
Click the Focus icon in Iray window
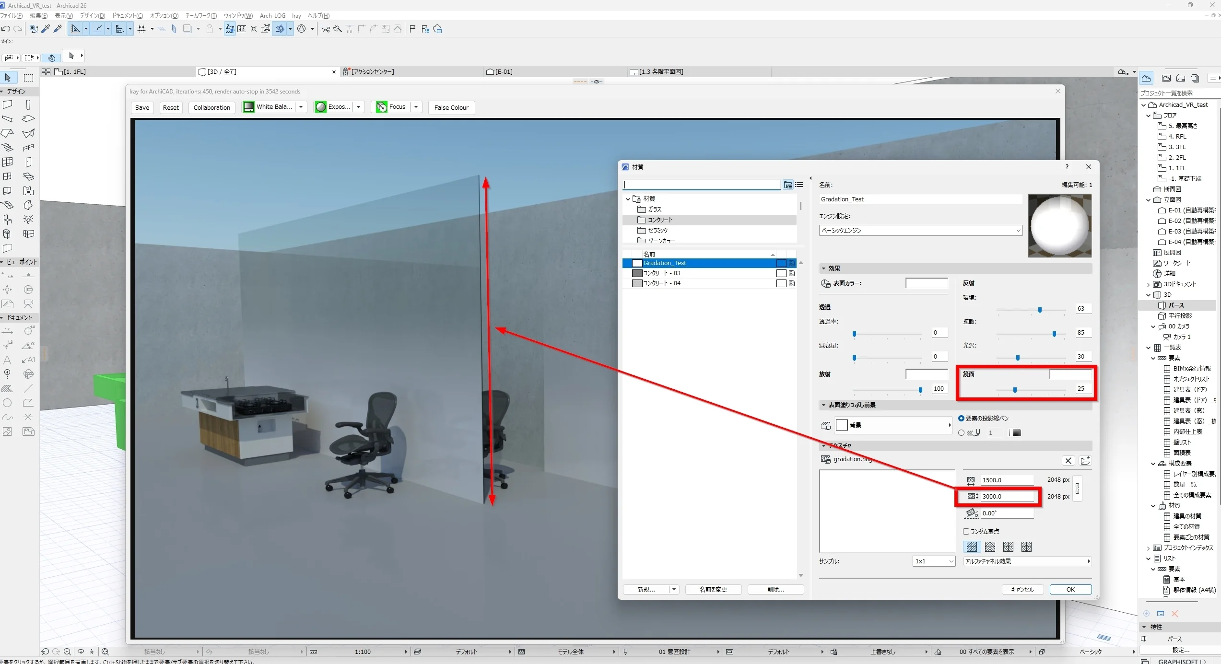click(381, 107)
